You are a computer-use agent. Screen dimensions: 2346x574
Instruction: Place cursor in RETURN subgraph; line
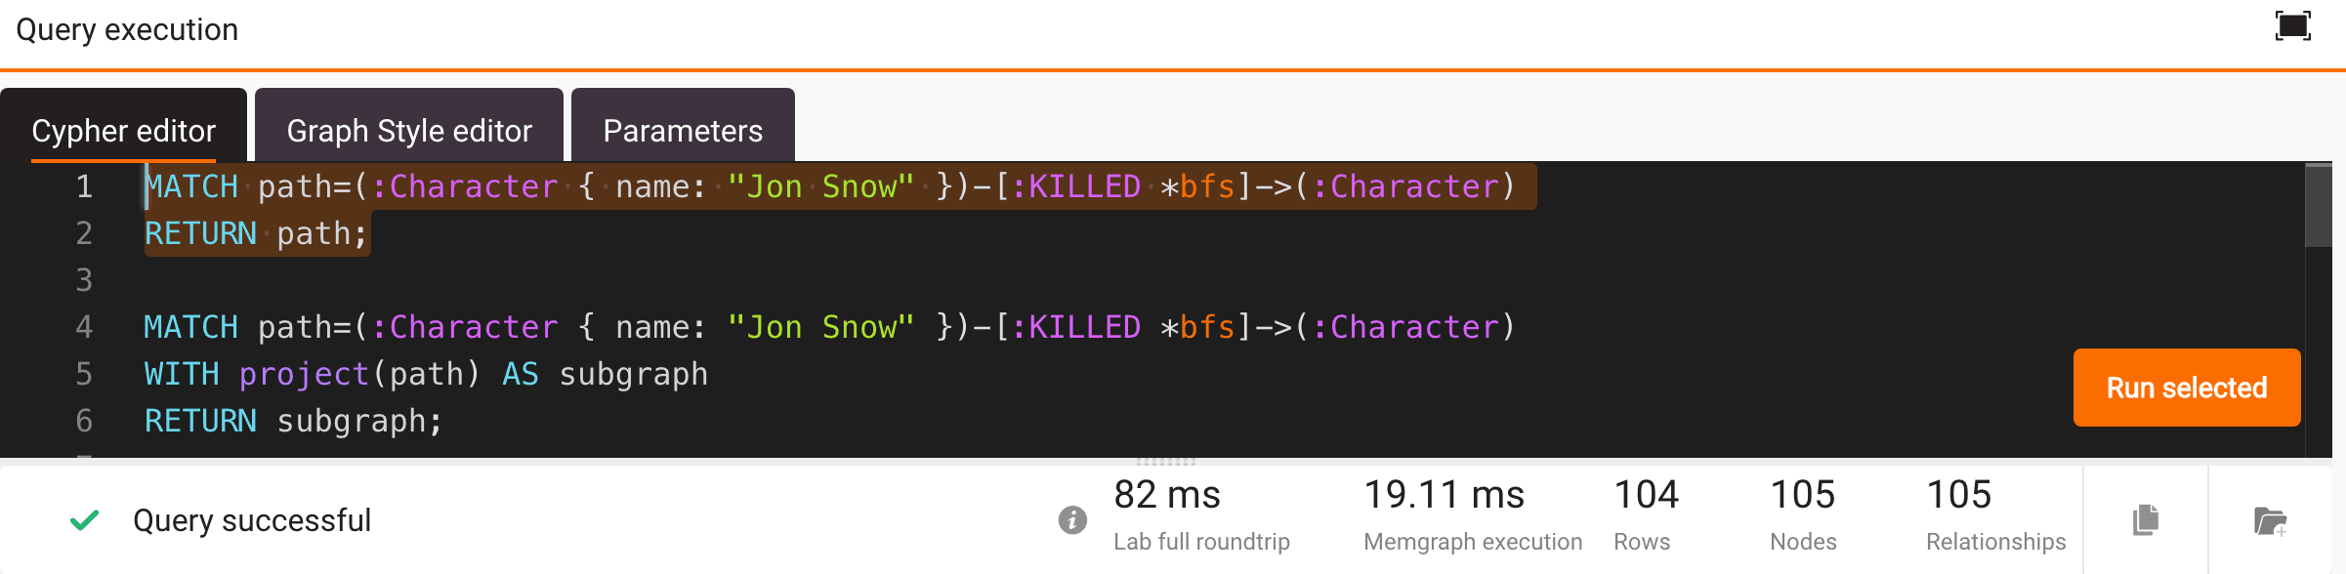(293, 421)
